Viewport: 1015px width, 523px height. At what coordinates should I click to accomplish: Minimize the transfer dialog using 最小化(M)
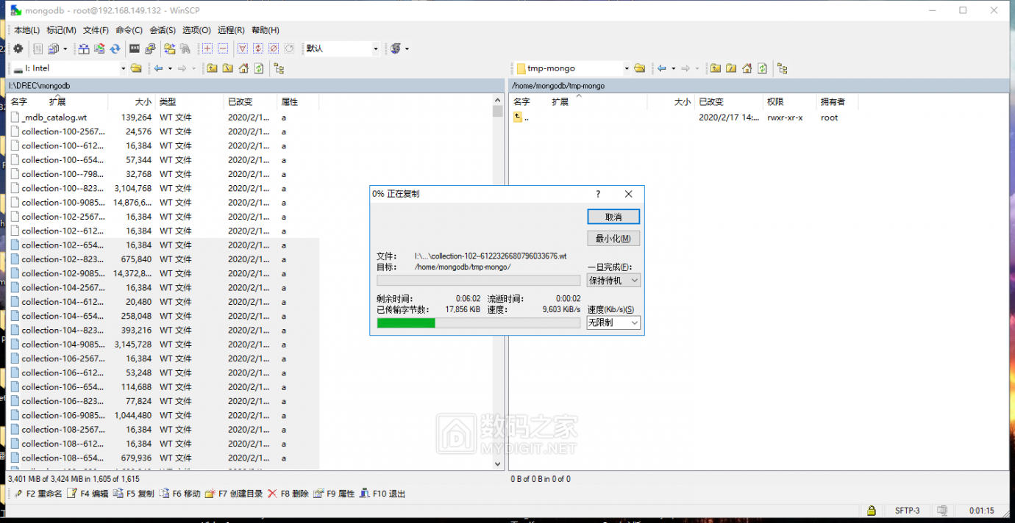point(613,238)
